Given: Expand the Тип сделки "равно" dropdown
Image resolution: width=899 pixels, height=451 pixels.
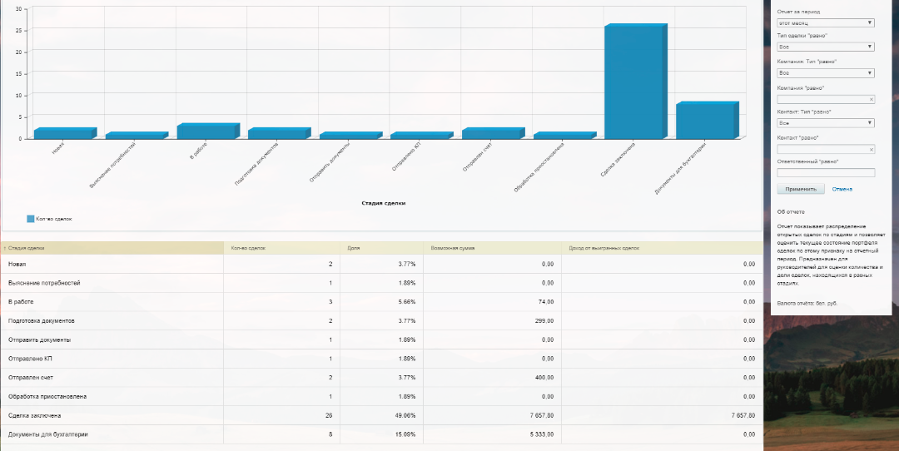Looking at the screenshot, I should pyautogui.click(x=825, y=47).
